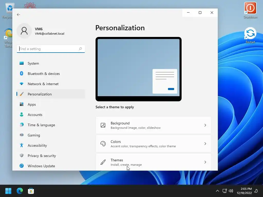
Task: Open the Winaero Tweaker desktop shortcut
Action: (x=8, y=38)
